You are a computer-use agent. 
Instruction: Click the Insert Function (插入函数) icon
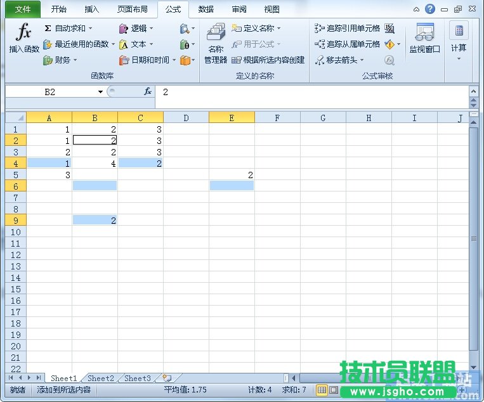tap(23, 39)
